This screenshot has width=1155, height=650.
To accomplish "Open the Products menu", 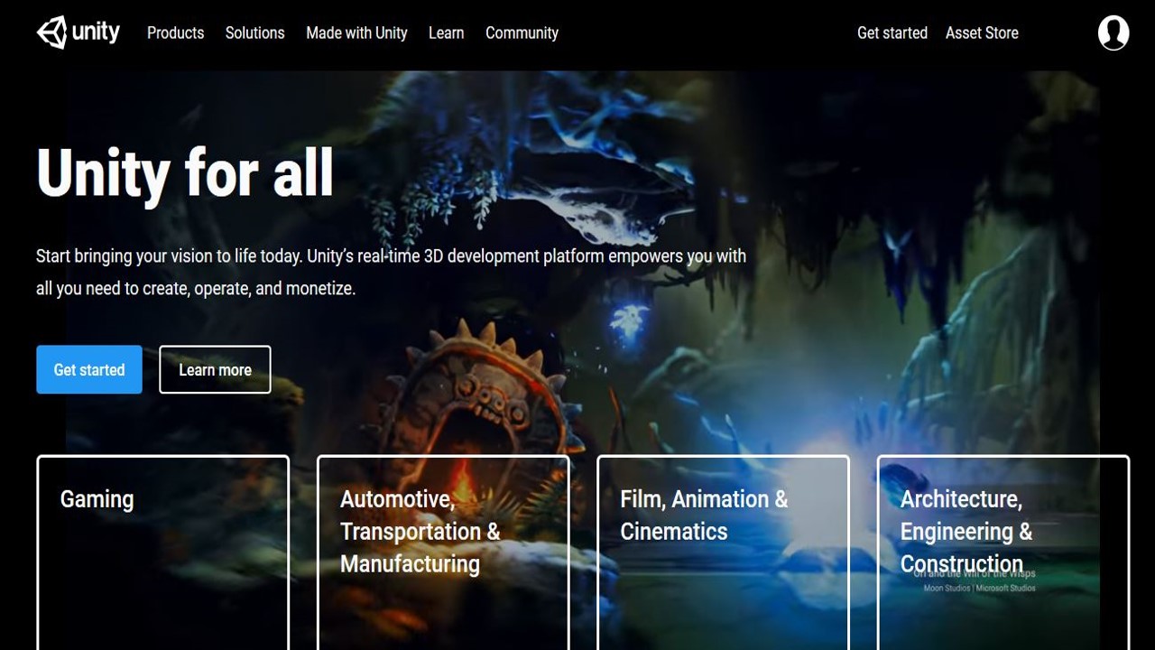I will (175, 32).
